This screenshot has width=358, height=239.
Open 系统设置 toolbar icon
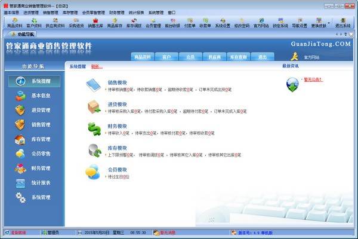[223, 23]
